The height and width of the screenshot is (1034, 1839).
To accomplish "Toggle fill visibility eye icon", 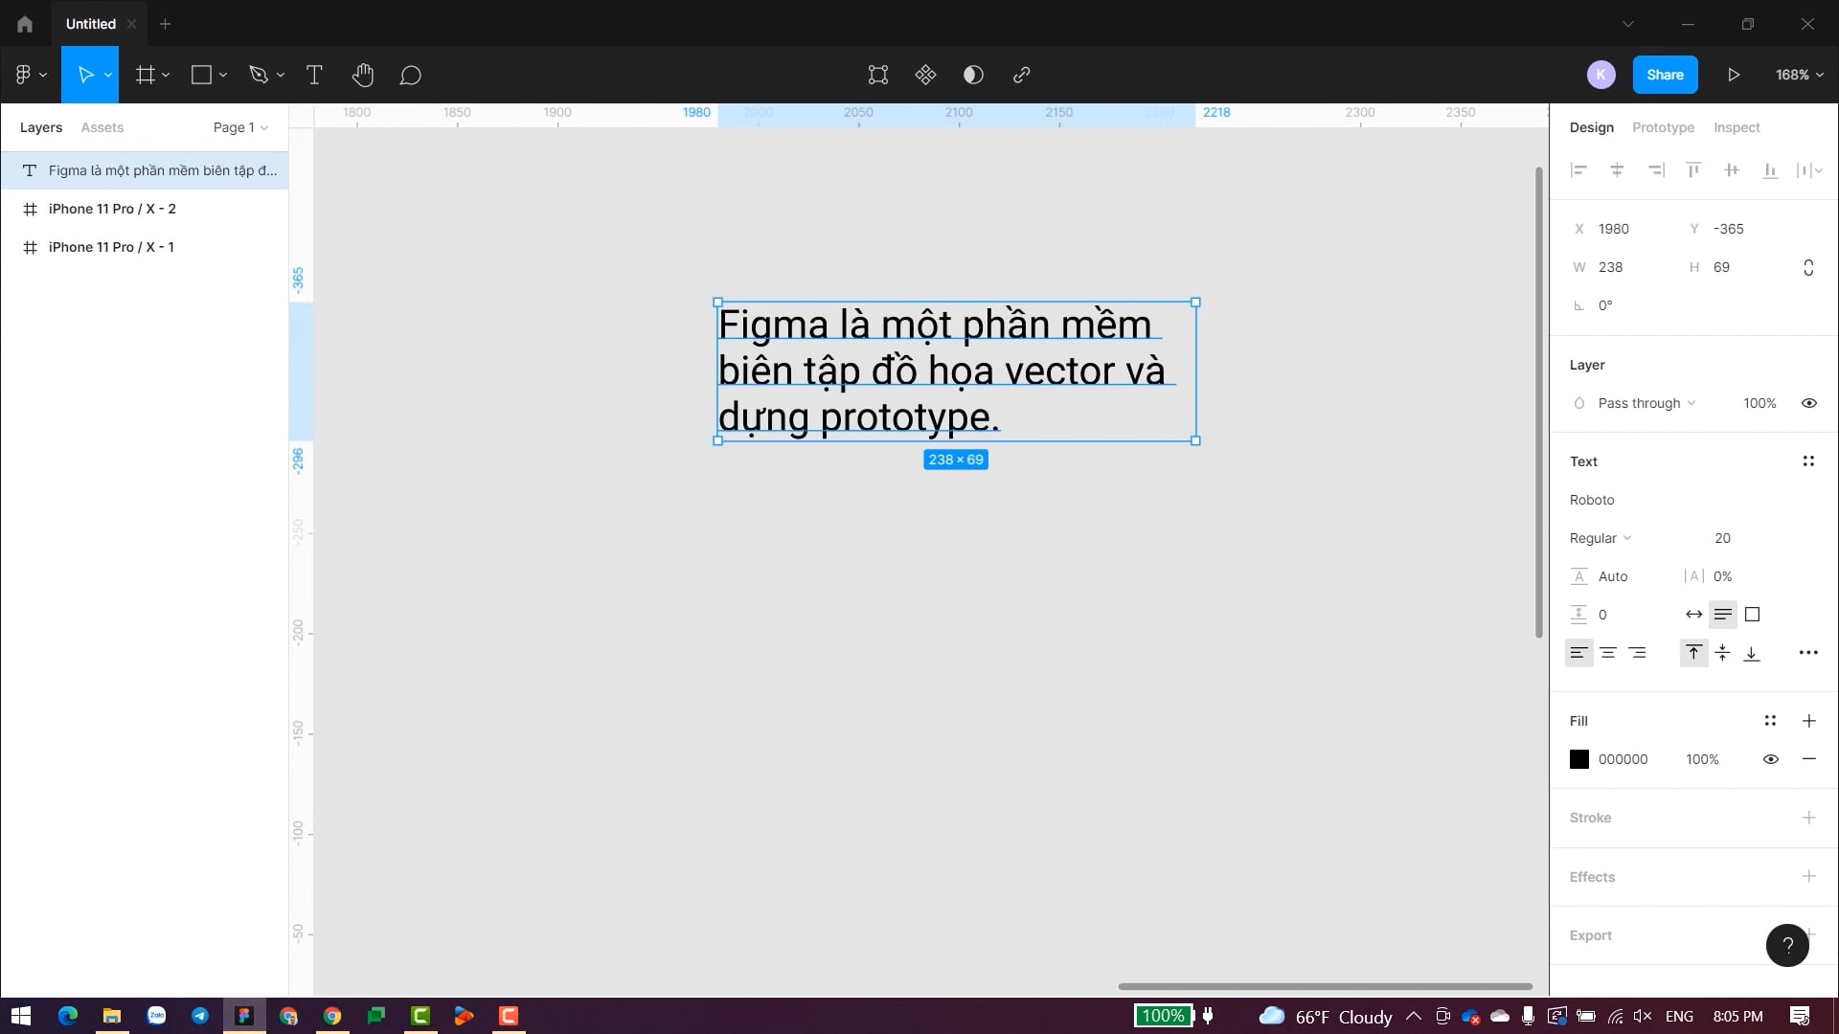I will click(x=1770, y=759).
